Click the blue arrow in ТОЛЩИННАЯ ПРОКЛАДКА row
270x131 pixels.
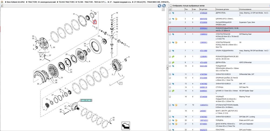pyautogui.click(x=173, y=66)
